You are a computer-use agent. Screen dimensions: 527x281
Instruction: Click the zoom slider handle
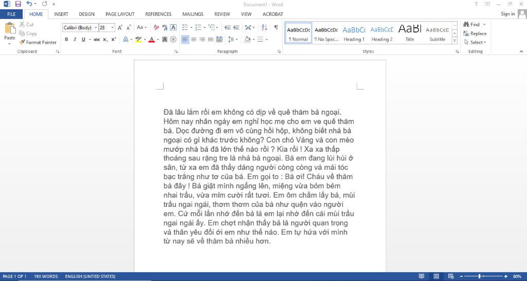[x=480, y=276]
